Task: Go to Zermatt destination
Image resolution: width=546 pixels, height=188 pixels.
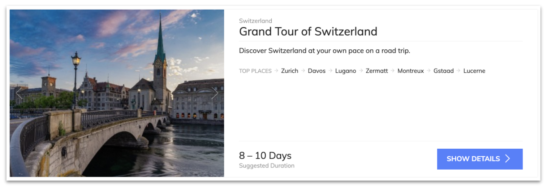Action: pos(377,71)
